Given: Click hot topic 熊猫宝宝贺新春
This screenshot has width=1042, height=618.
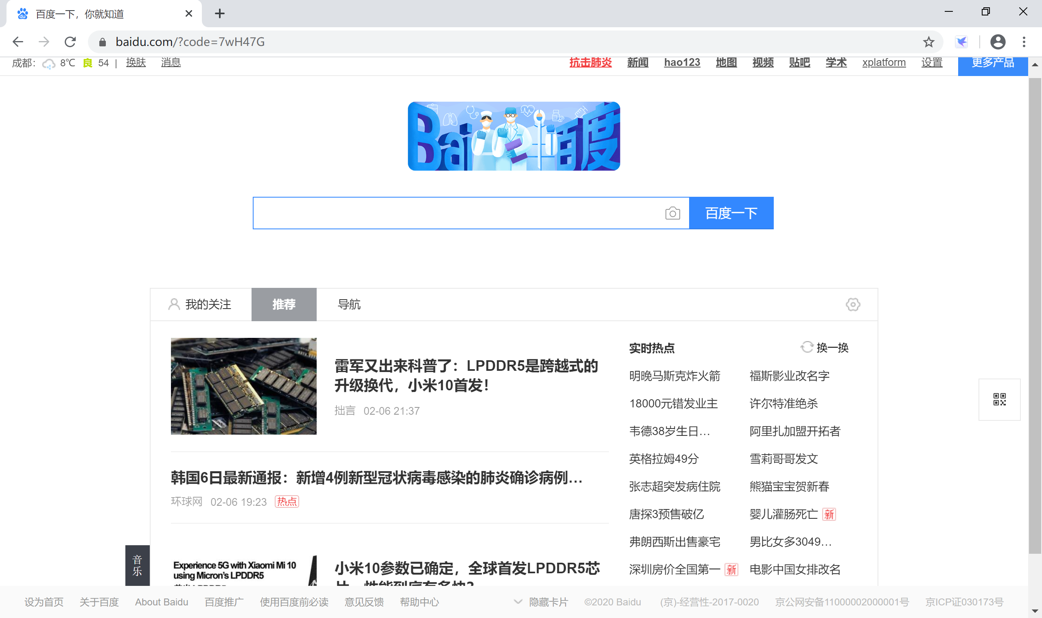Looking at the screenshot, I should [789, 486].
